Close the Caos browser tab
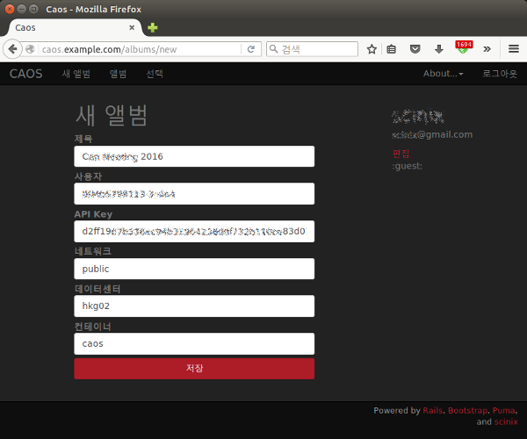 (132, 27)
